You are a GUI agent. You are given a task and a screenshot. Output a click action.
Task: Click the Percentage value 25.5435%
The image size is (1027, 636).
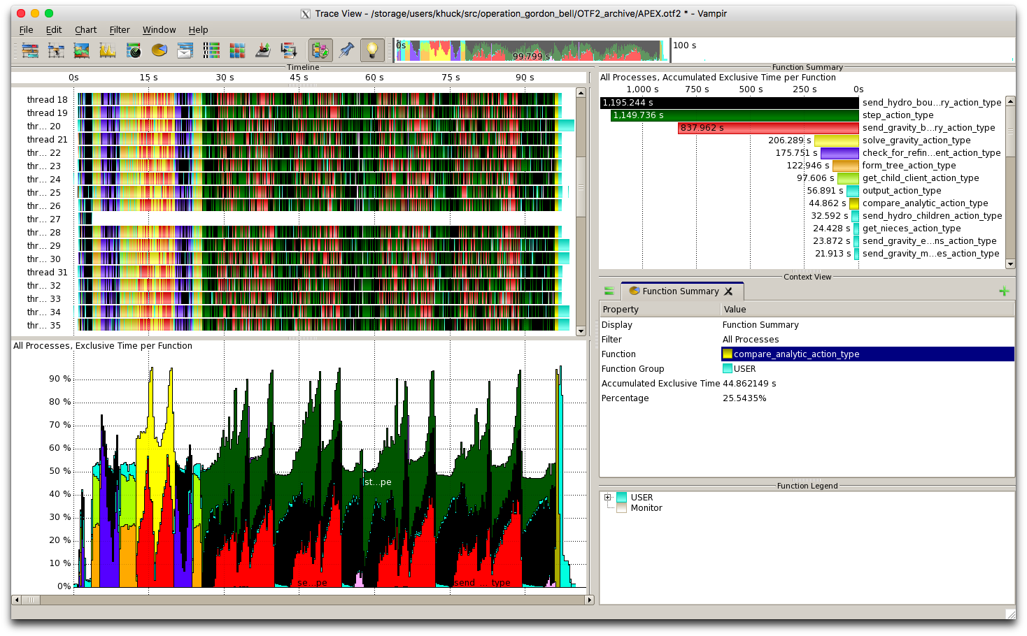744,398
